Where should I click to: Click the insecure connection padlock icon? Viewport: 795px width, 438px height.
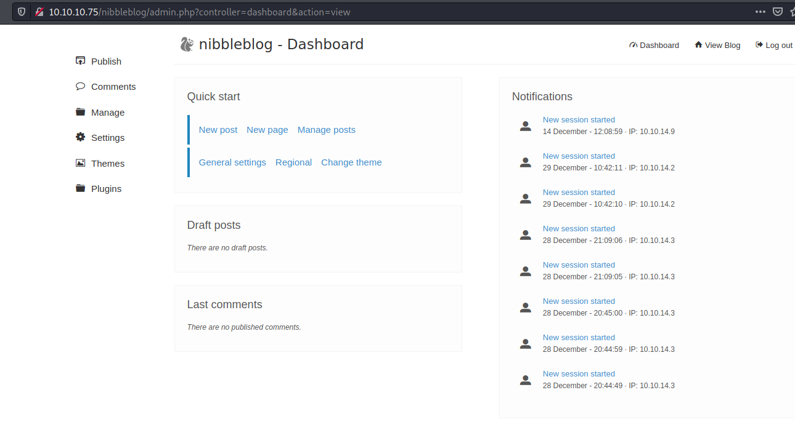click(39, 12)
